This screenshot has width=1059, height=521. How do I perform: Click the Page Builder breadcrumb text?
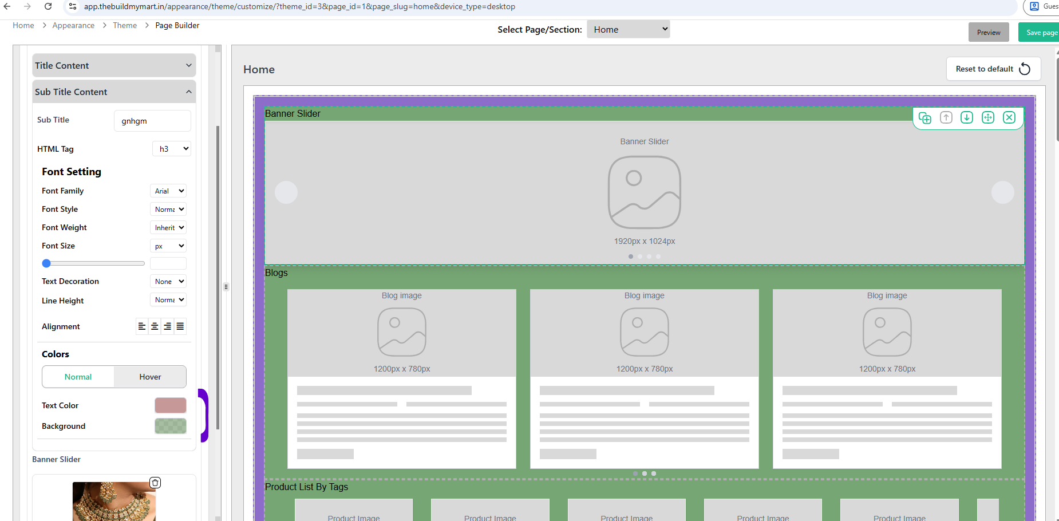[x=177, y=25]
